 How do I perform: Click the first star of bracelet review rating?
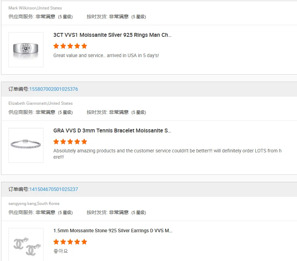tap(56, 142)
